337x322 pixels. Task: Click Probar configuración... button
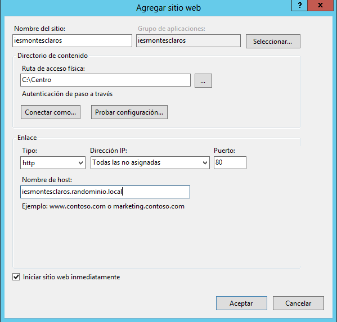(x=129, y=112)
